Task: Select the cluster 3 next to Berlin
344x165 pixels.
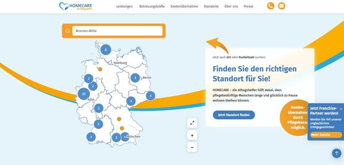Action: tap(135, 78)
